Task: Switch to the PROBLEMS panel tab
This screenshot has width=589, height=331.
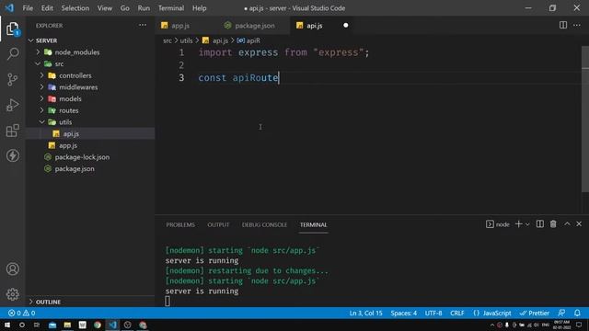Action: (x=180, y=224)
